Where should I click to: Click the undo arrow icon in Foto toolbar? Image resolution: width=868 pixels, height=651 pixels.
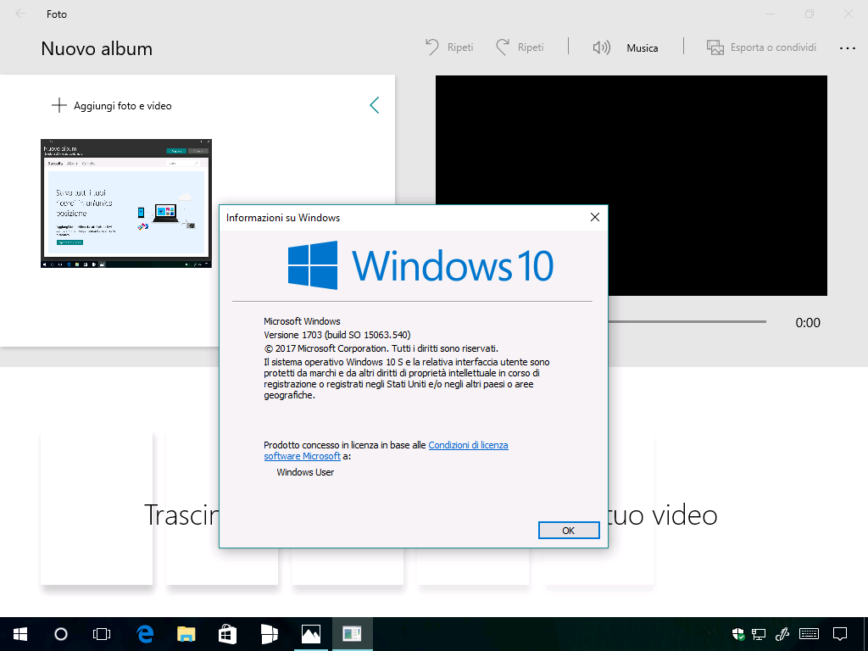click(431, 47)
